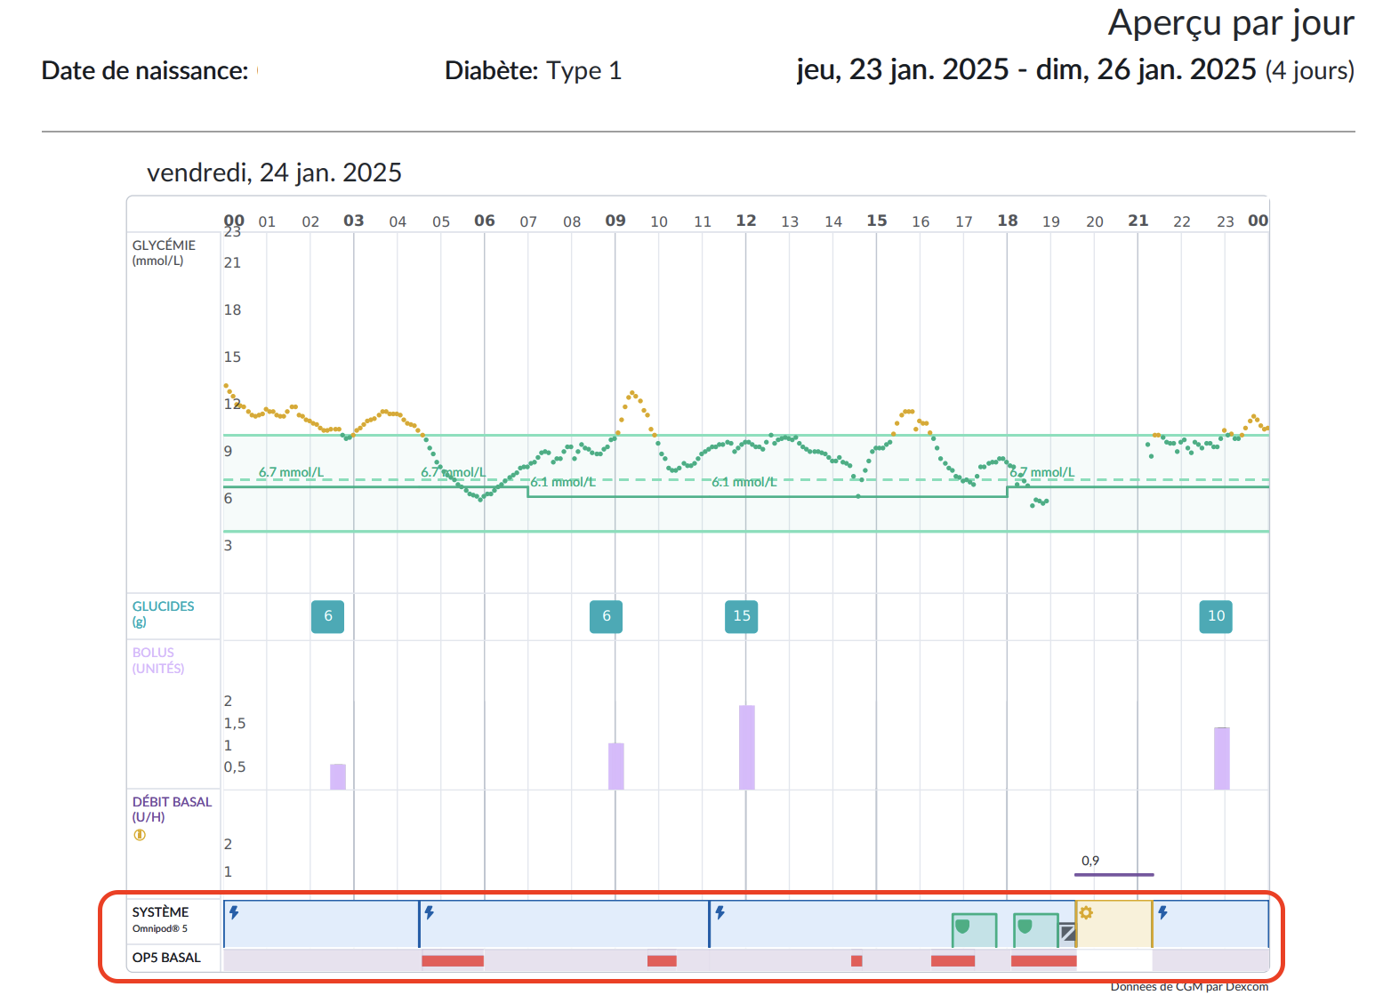The width and height of the screenshot is (1391, 1003).
Task: Click the 'Diabète: Type 1' text
Action: [533, 70]
